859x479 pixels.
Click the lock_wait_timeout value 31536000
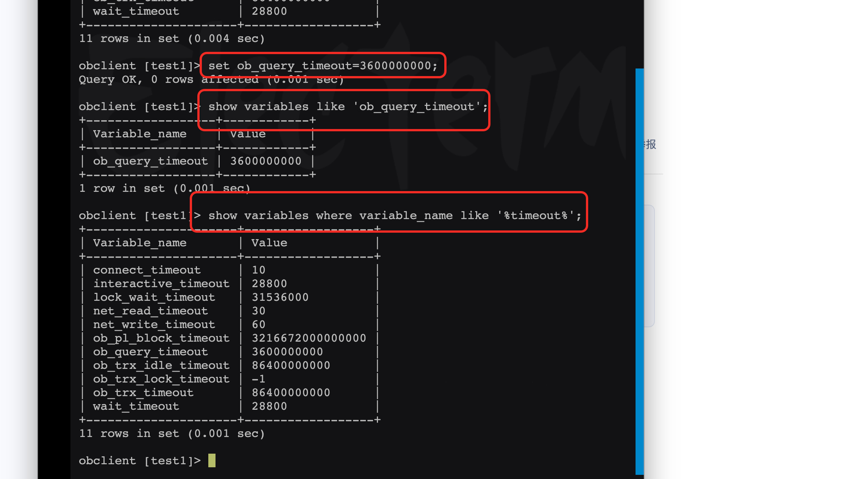pyautogui.click(x=280, y=297)
